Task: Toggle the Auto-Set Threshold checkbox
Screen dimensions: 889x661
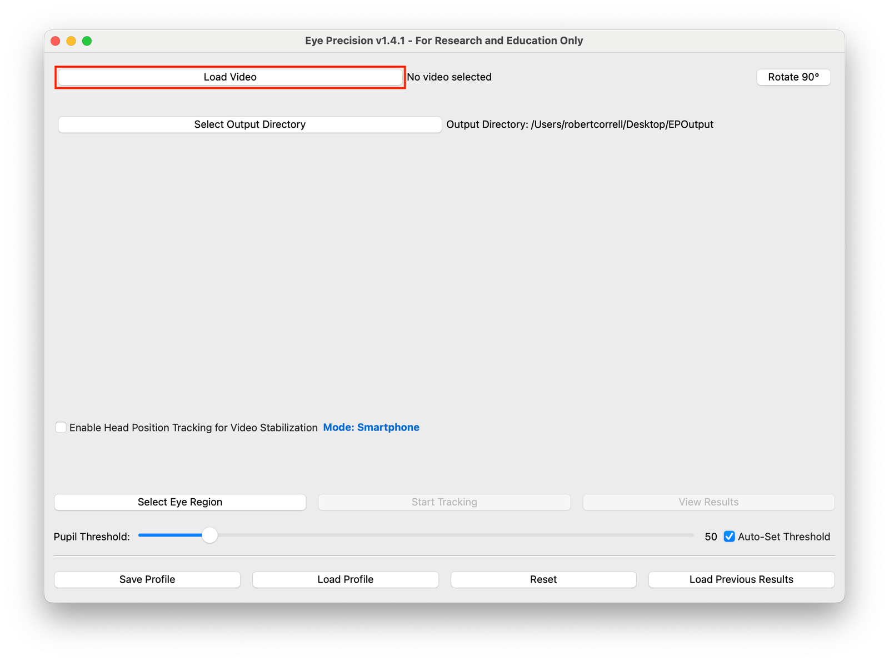Action: tap(728, 537)
